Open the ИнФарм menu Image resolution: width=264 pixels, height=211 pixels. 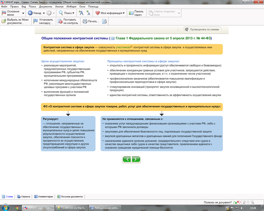(x=71, y=6)
